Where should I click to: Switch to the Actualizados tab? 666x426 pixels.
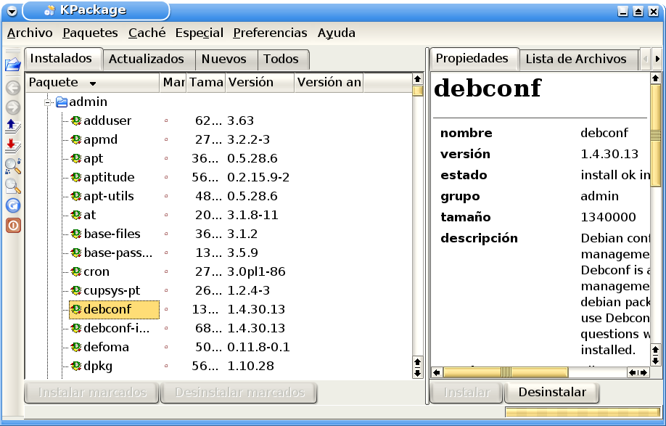click(147, 59)
